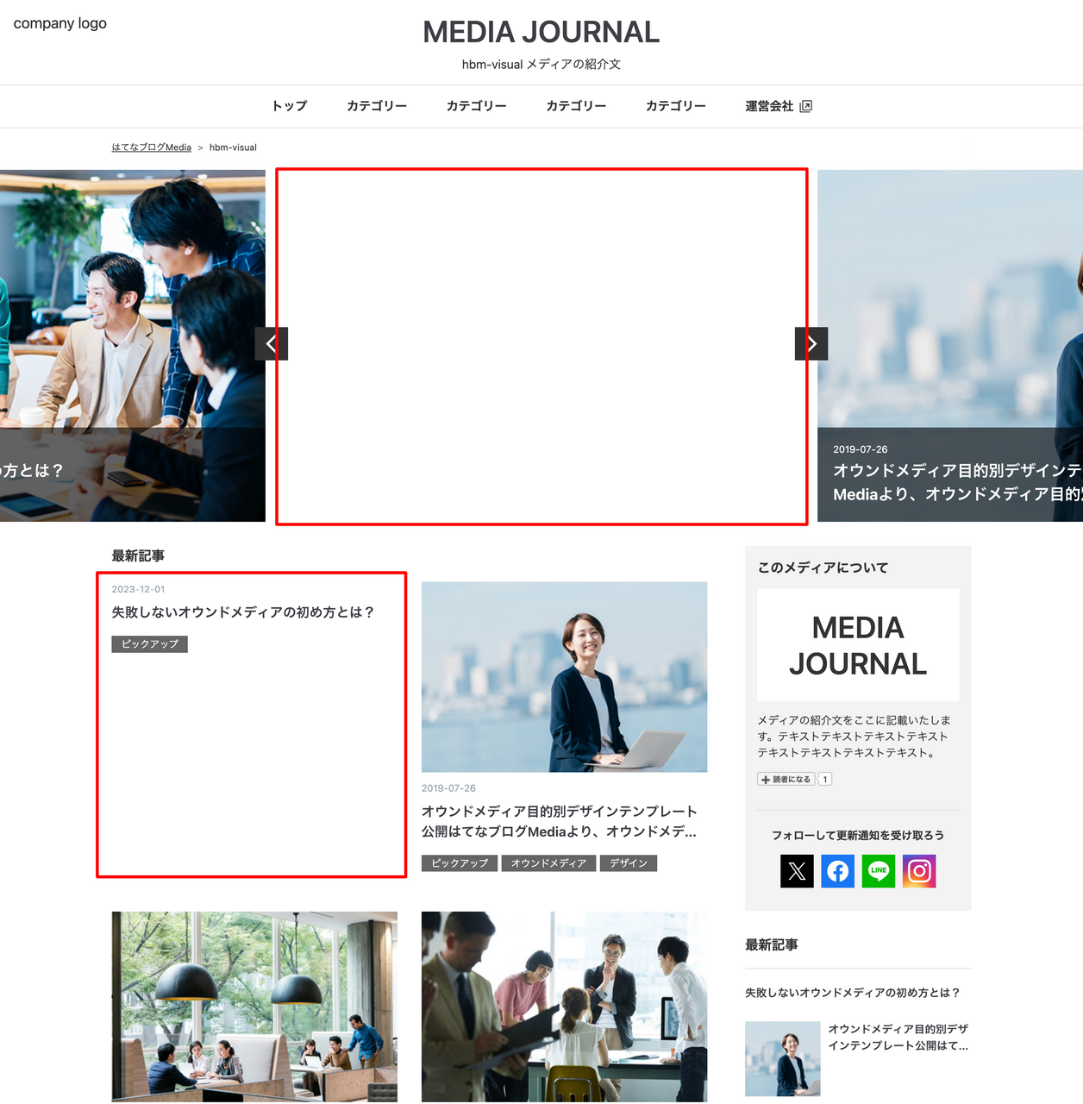Viewport: 1083px width, 1104px height.
Task: Open the カテゴリー item just before 運営会社
Action: tap(676, 106)
